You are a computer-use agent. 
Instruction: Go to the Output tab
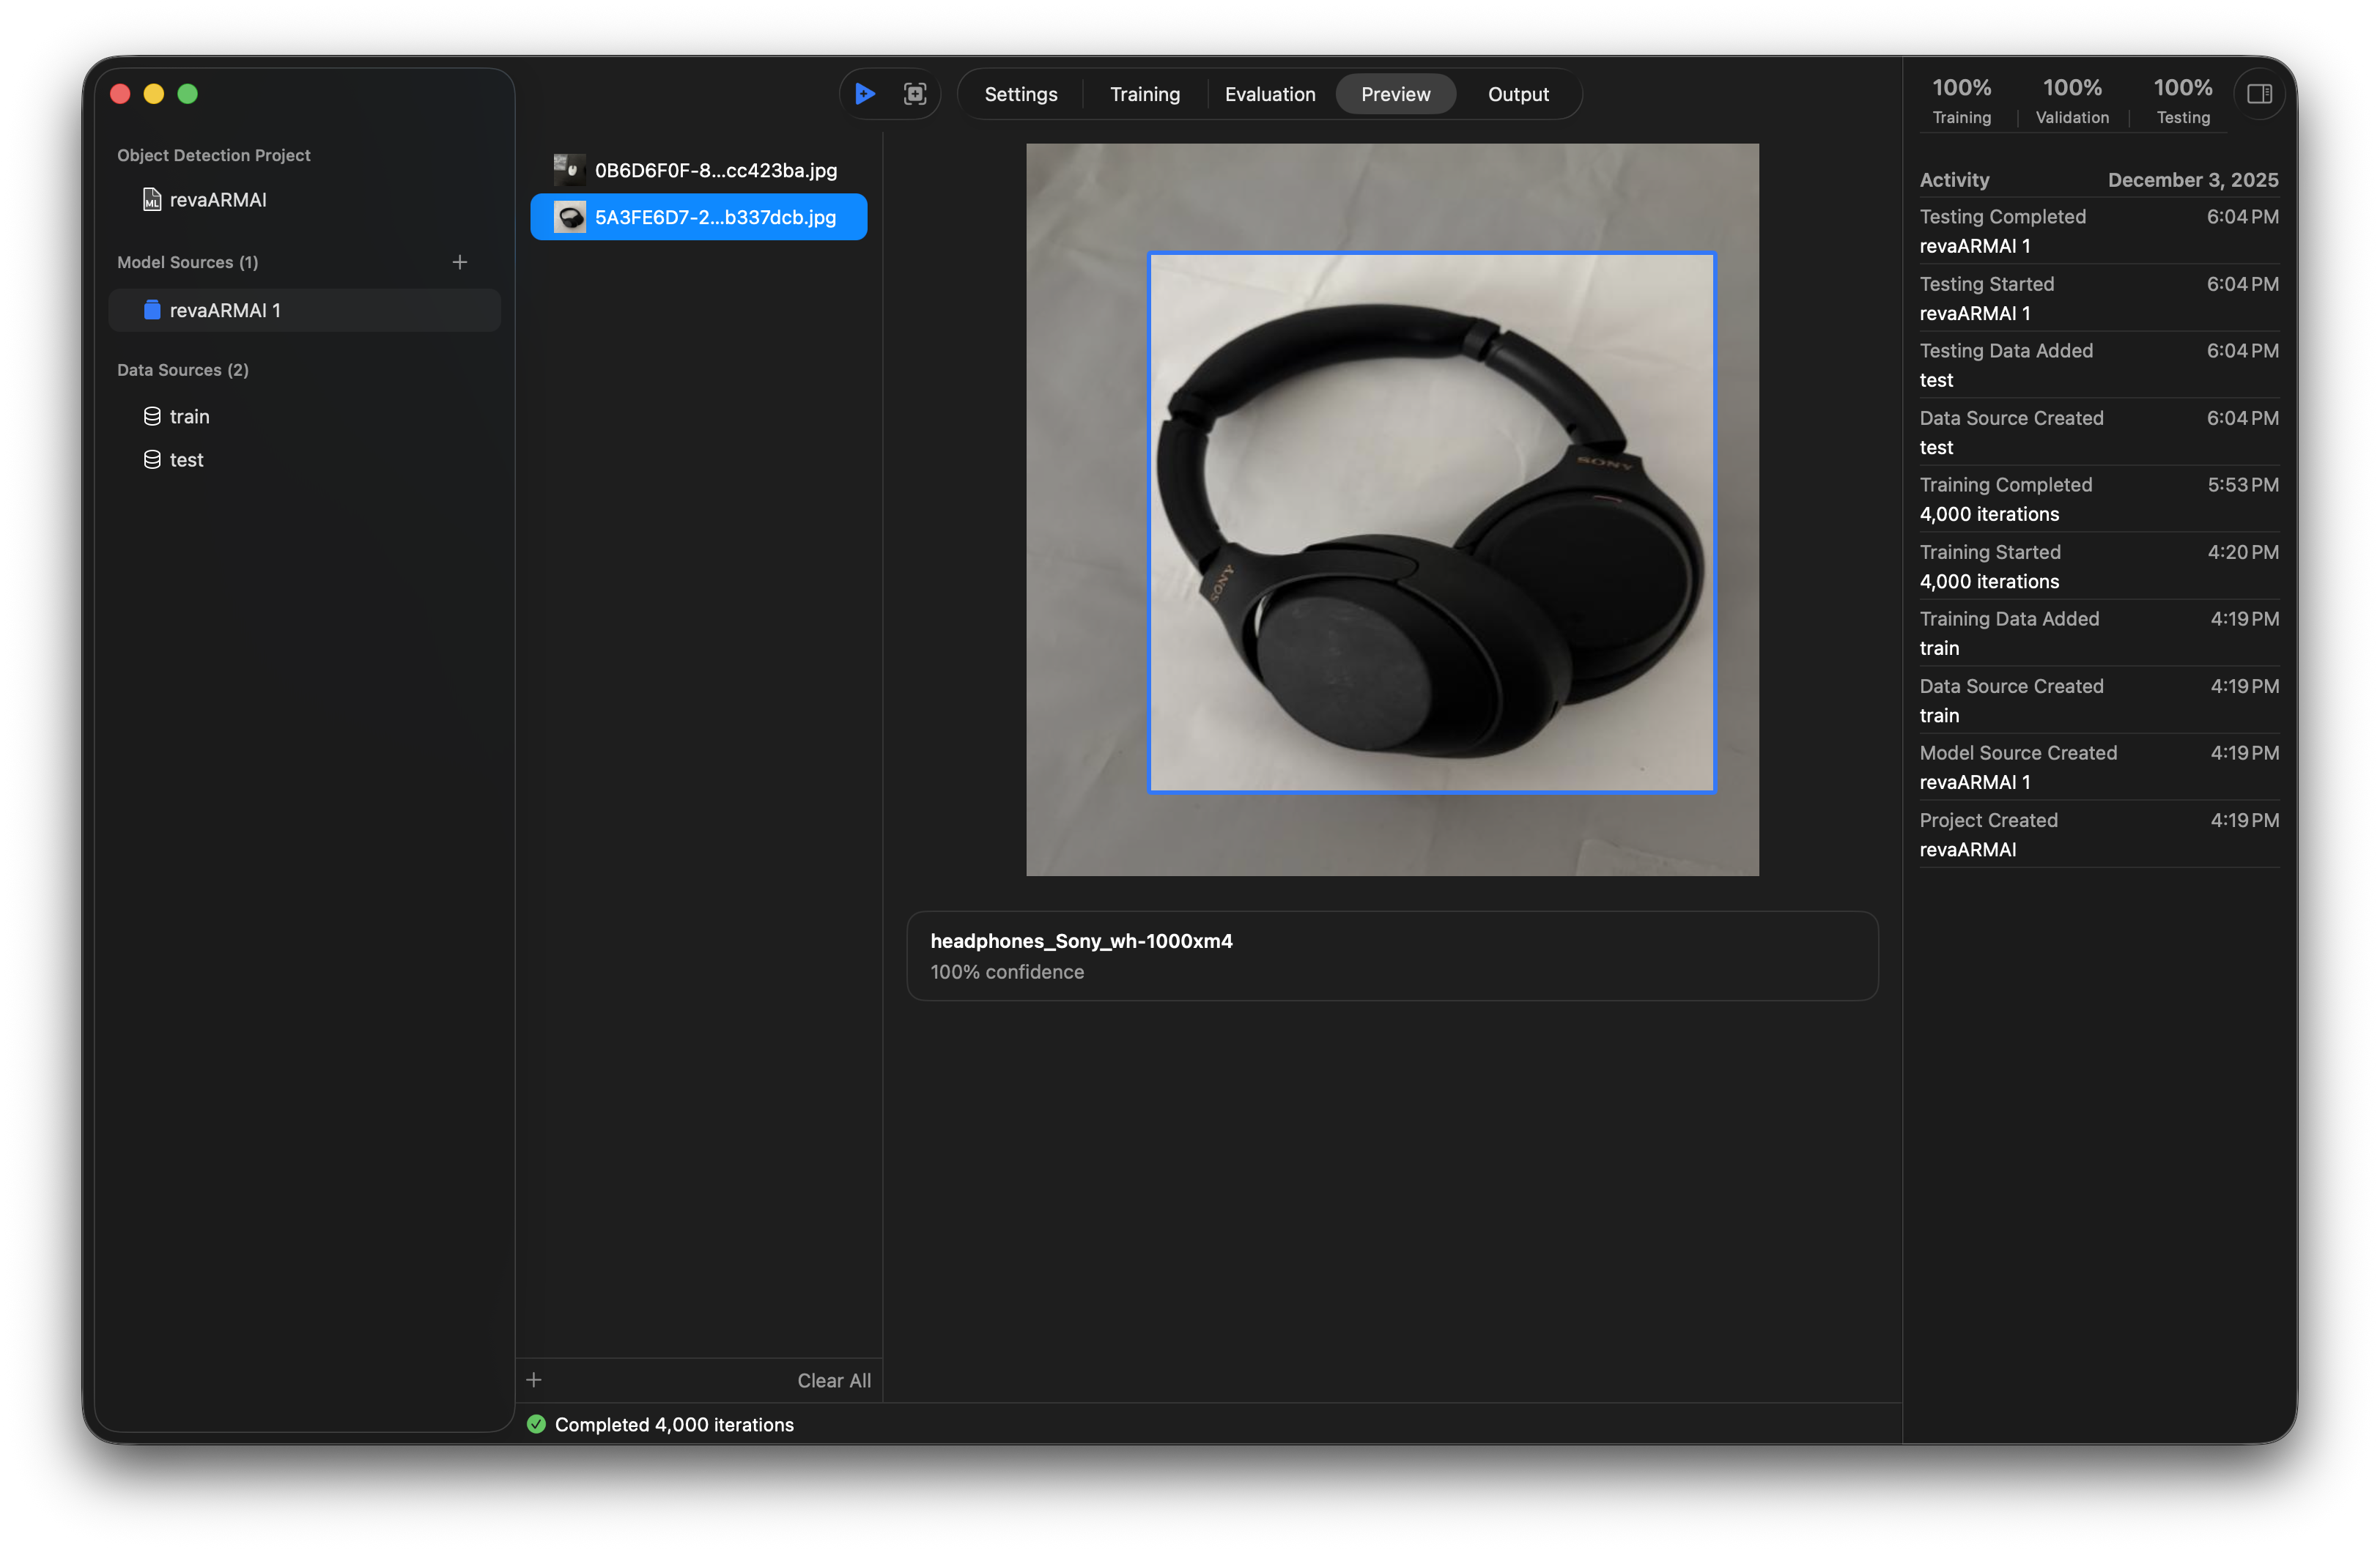pyautogui.click(x=1518, y=94)
